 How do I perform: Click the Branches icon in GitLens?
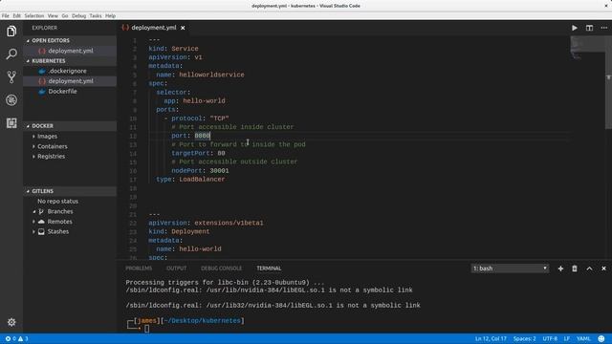[41, 211]
